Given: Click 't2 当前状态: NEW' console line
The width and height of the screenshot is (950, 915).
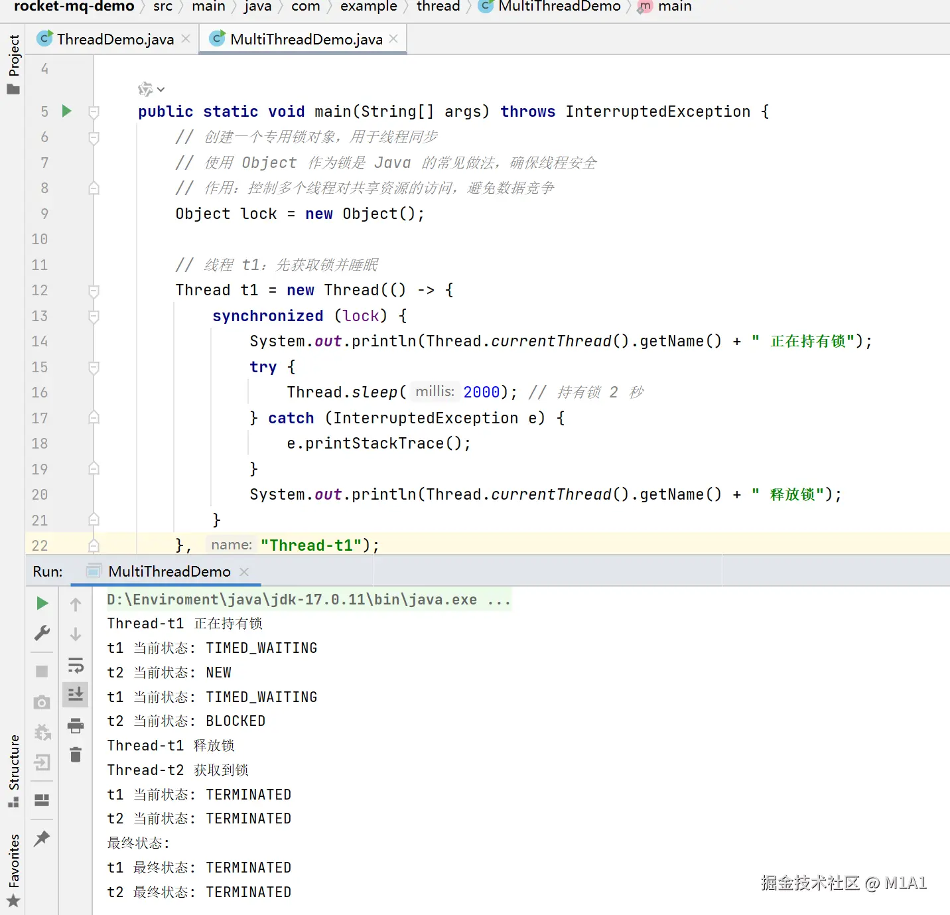Looking at the screenshot, I should pyautogui.click(x=169, y=673).
